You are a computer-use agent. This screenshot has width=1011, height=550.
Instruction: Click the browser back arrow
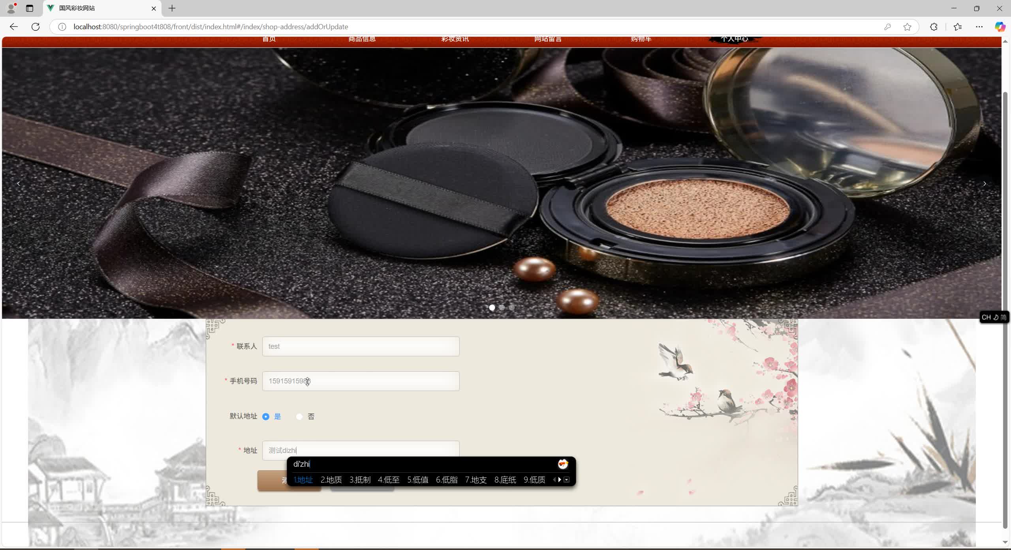[x=14, y=27]
